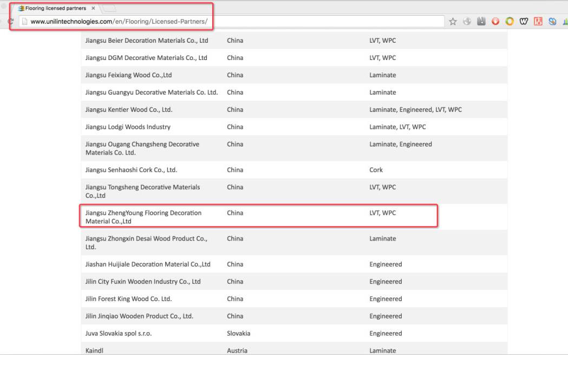Click the Jiangsu Senhaoshi Cork Co. row
This screenshot has width=568, height=378.
click(x=131, y=170)
